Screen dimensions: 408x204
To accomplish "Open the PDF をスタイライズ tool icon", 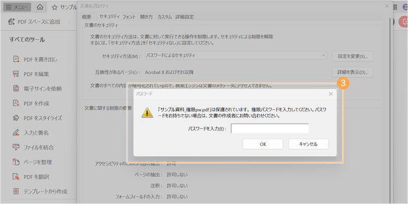I will 16,118.
